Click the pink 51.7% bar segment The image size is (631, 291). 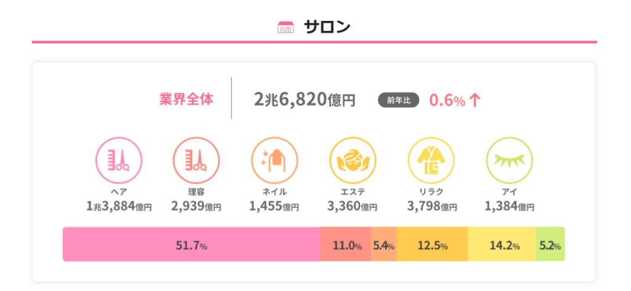pos(191,245)
